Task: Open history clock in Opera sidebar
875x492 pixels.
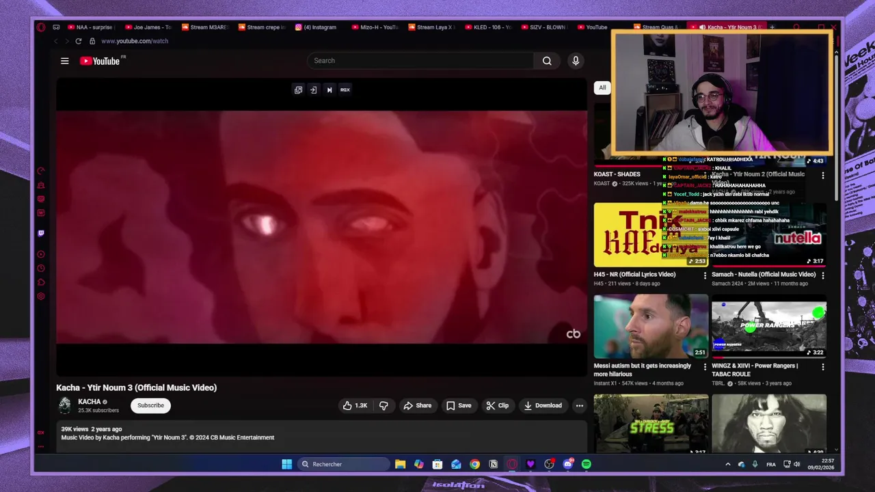Action: pos(41,268)
